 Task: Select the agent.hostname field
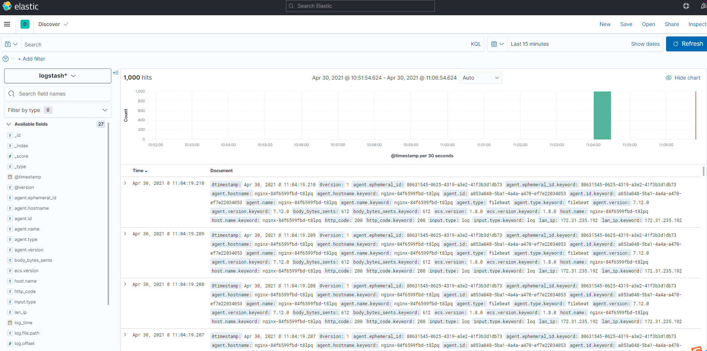32,208
